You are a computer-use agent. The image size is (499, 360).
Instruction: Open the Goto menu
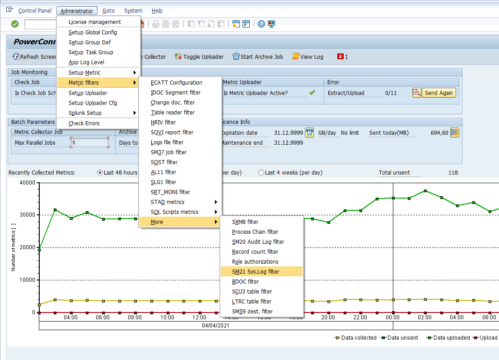tap(108, 11)
